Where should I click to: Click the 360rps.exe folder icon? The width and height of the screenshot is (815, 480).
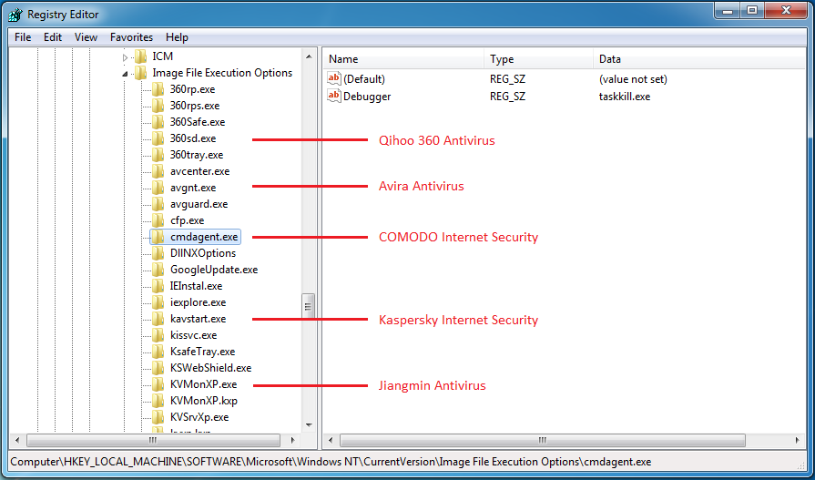pyautogui.click(x=158, y=106)
